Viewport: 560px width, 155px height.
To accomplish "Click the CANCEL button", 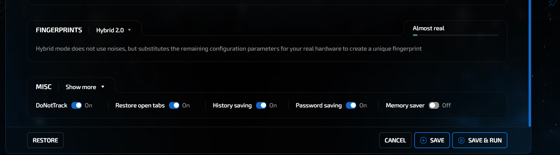I will [x=395, y=140].
